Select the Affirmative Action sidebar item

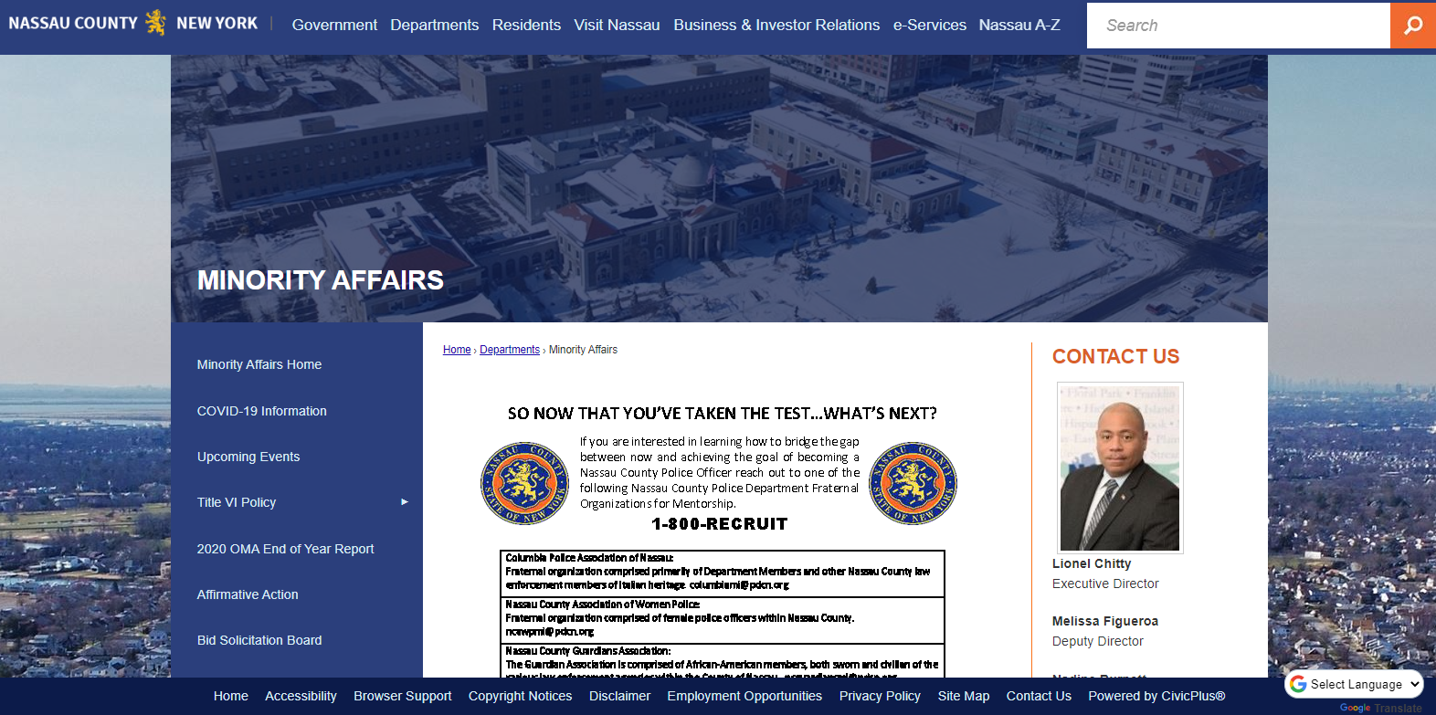click(248, 594)
